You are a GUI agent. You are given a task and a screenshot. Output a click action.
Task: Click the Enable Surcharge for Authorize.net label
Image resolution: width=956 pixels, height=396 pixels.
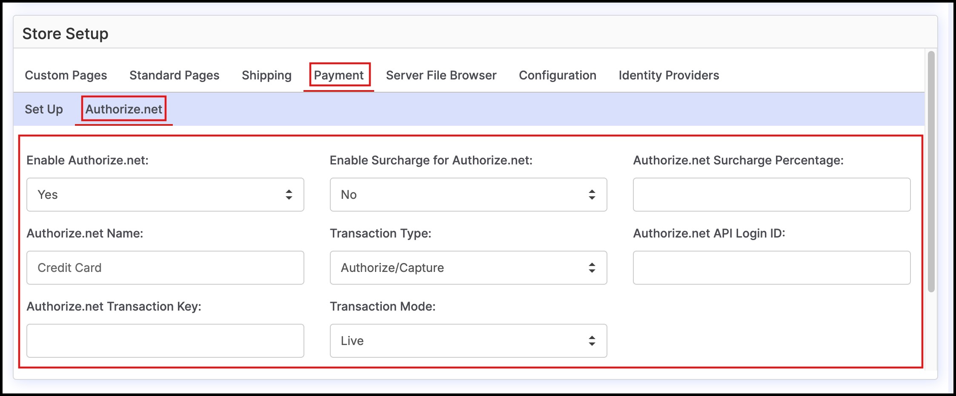(x=431, y=160)
